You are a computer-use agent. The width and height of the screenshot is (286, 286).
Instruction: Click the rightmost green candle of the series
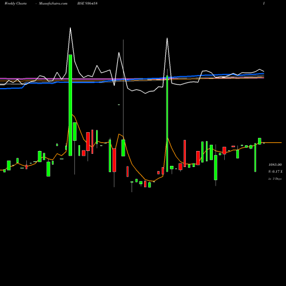pyautogui.click(x=260, y=141)
